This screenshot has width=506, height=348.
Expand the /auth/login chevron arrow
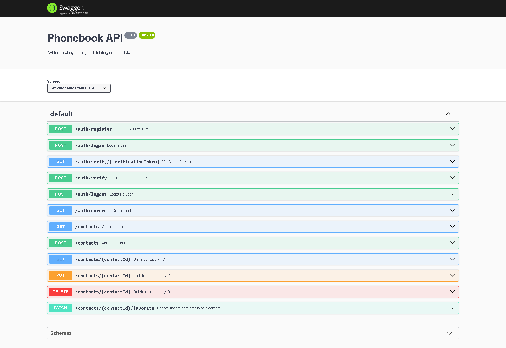pyautogui.click(x=452, y=145)
